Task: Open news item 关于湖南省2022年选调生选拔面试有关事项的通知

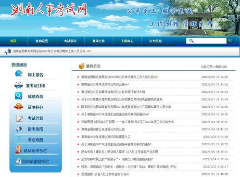Action: 113,114
